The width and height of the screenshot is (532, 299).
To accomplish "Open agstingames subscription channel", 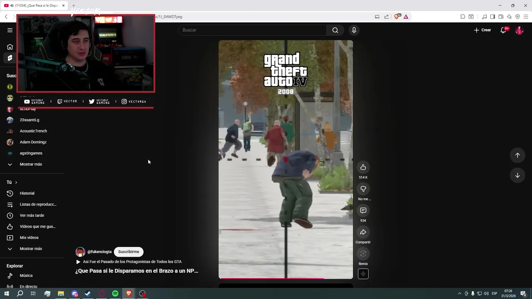I will [x=32, y=153].
